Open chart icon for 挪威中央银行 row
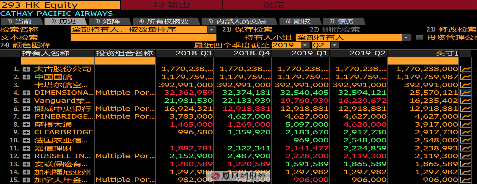Image resolution: width=477 pixels, height=184 pixels. 465,108
